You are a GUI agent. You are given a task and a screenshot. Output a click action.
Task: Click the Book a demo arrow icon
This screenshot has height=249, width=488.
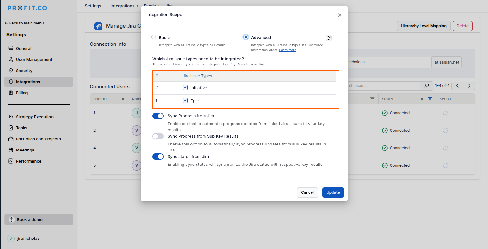point(12,219)
